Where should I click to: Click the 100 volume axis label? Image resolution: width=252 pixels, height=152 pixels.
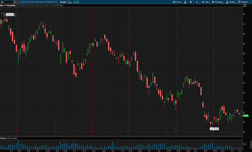tap(245, 144)
